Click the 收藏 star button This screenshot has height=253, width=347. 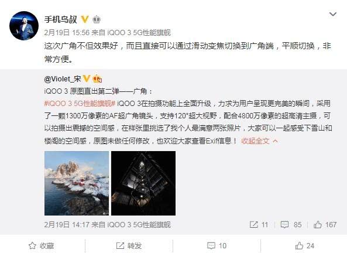pyautogui.click(x=42, y=246)
